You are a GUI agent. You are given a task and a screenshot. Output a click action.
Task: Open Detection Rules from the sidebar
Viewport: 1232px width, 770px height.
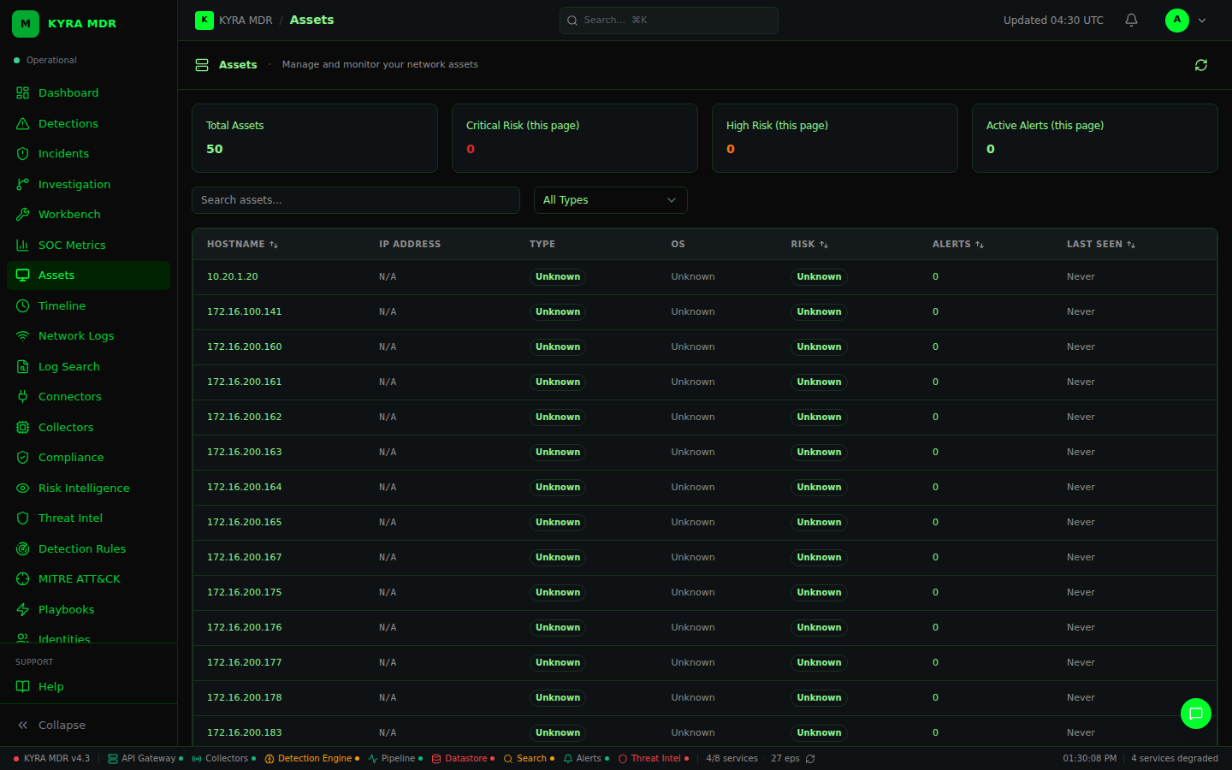tap(81, 549)
